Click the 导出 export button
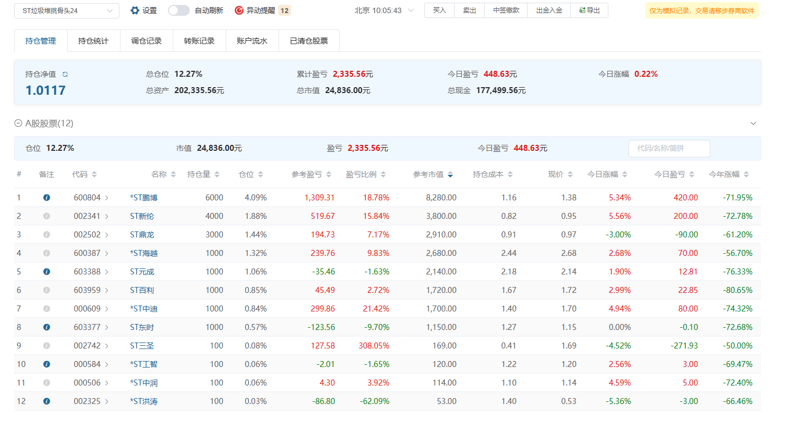 pyautogui.click(x=589, y=10)
